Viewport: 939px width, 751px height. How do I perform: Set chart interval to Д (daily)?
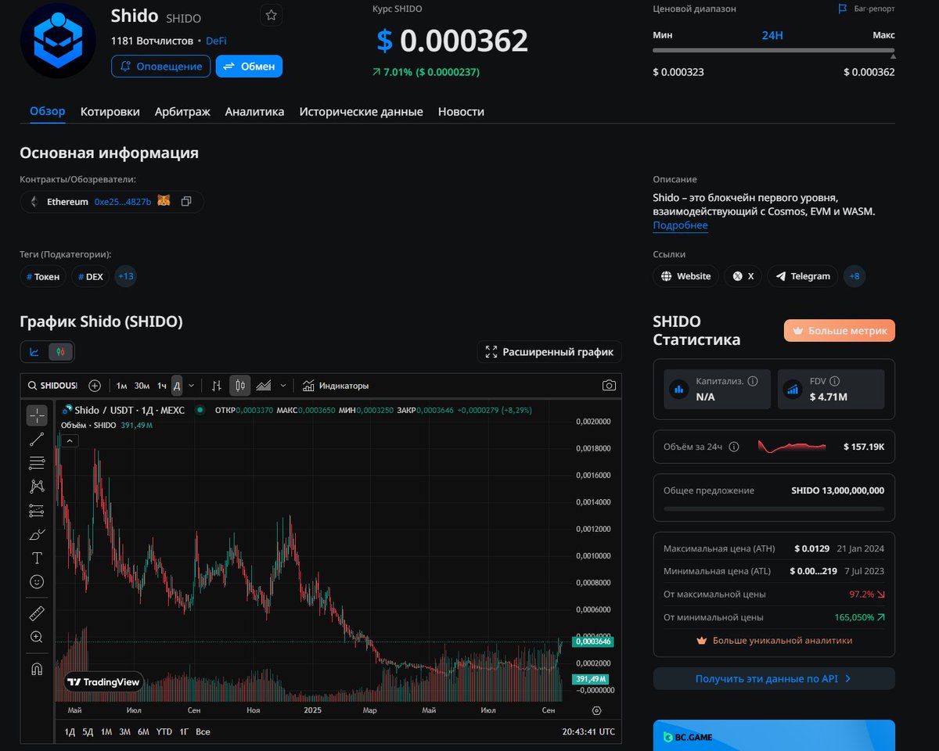pyautogui.click(x=177, y=386)
